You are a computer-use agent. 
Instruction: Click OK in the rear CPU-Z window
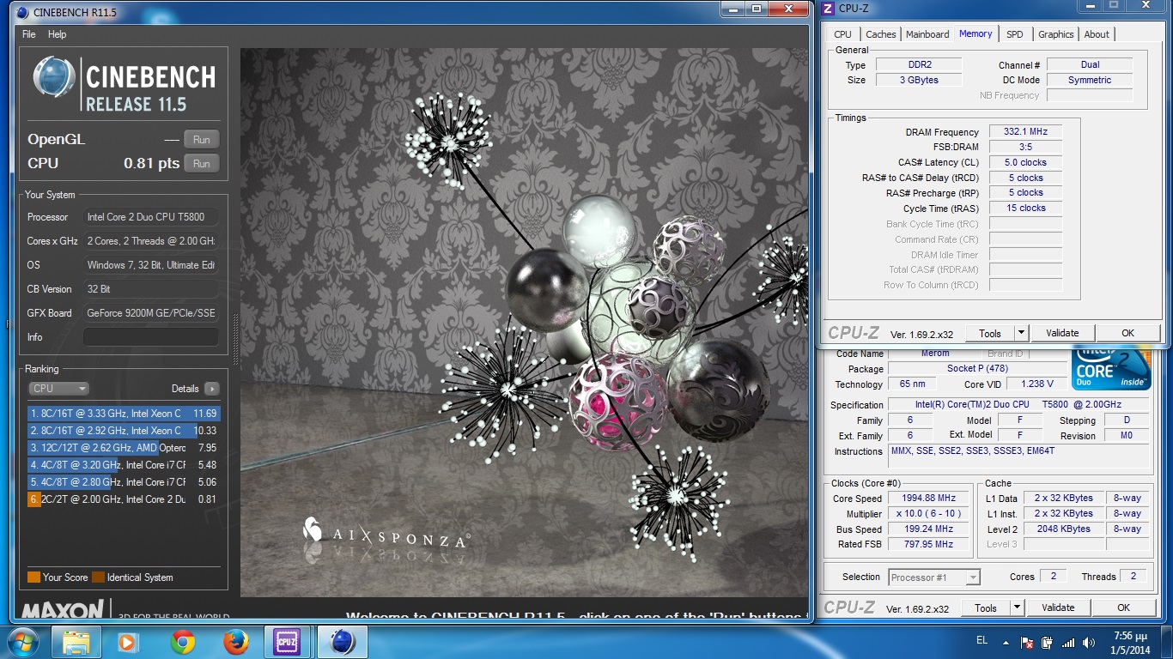pyautogui.click(x=1123, y=608)
